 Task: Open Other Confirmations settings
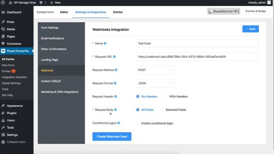coord(61,49)
